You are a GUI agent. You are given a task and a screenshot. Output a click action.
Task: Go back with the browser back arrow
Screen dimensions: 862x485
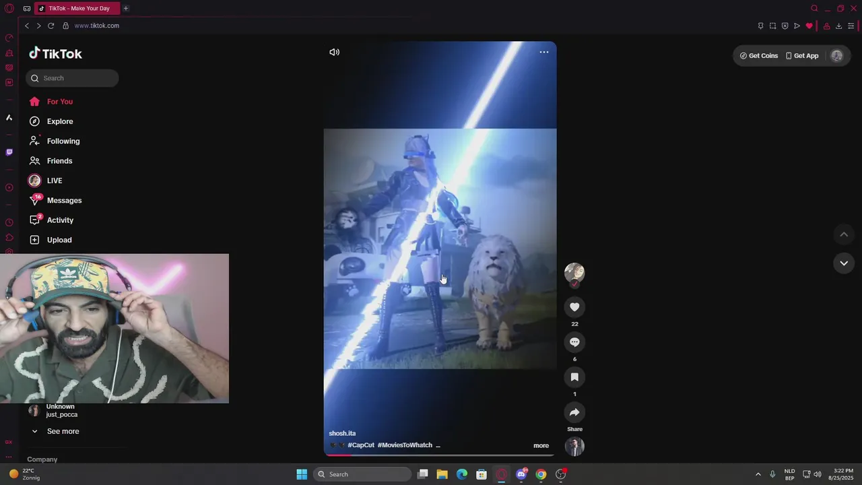click(27, 26)
